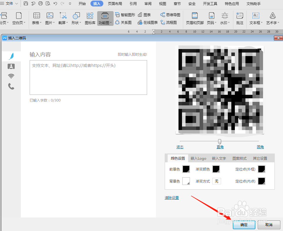Open the 开发工具 ribbon tab
The height and width of the screenshot is (231, 283).
click(210, 4)
